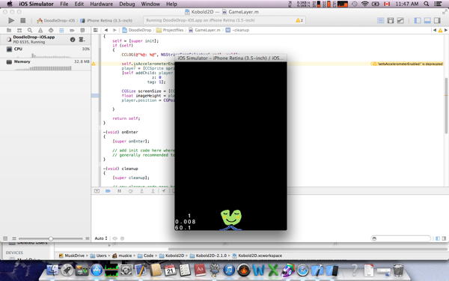Click the process view options icon beside DoodleDrop-iOS.app

82,40
